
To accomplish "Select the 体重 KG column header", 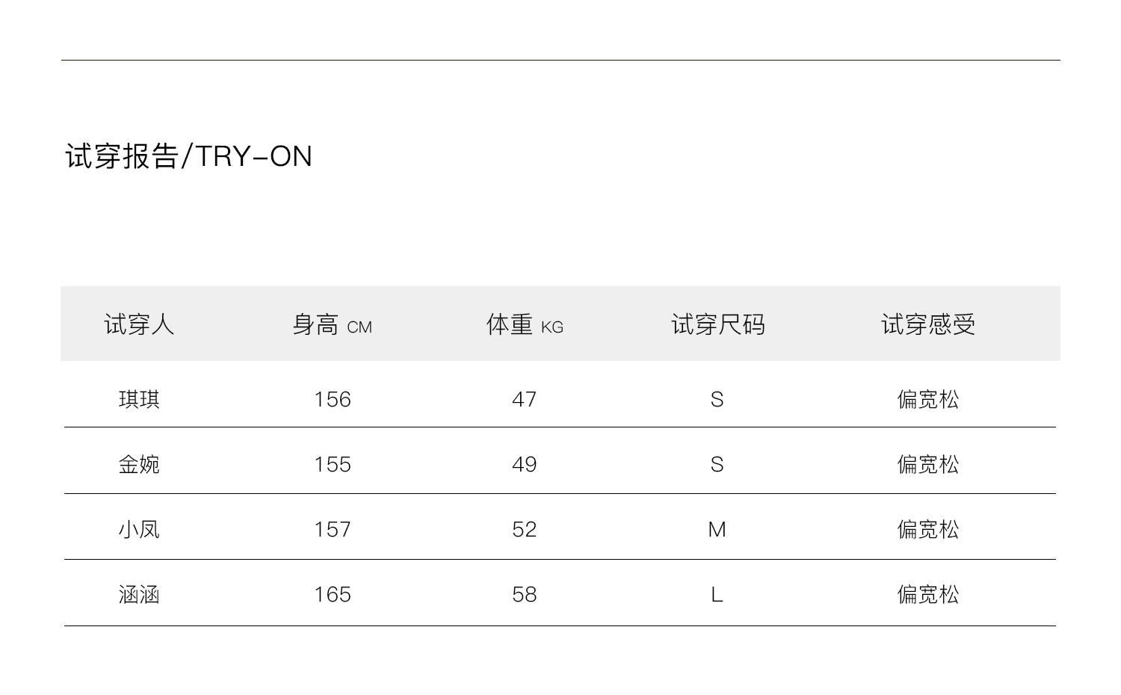I will coord(525,325).
